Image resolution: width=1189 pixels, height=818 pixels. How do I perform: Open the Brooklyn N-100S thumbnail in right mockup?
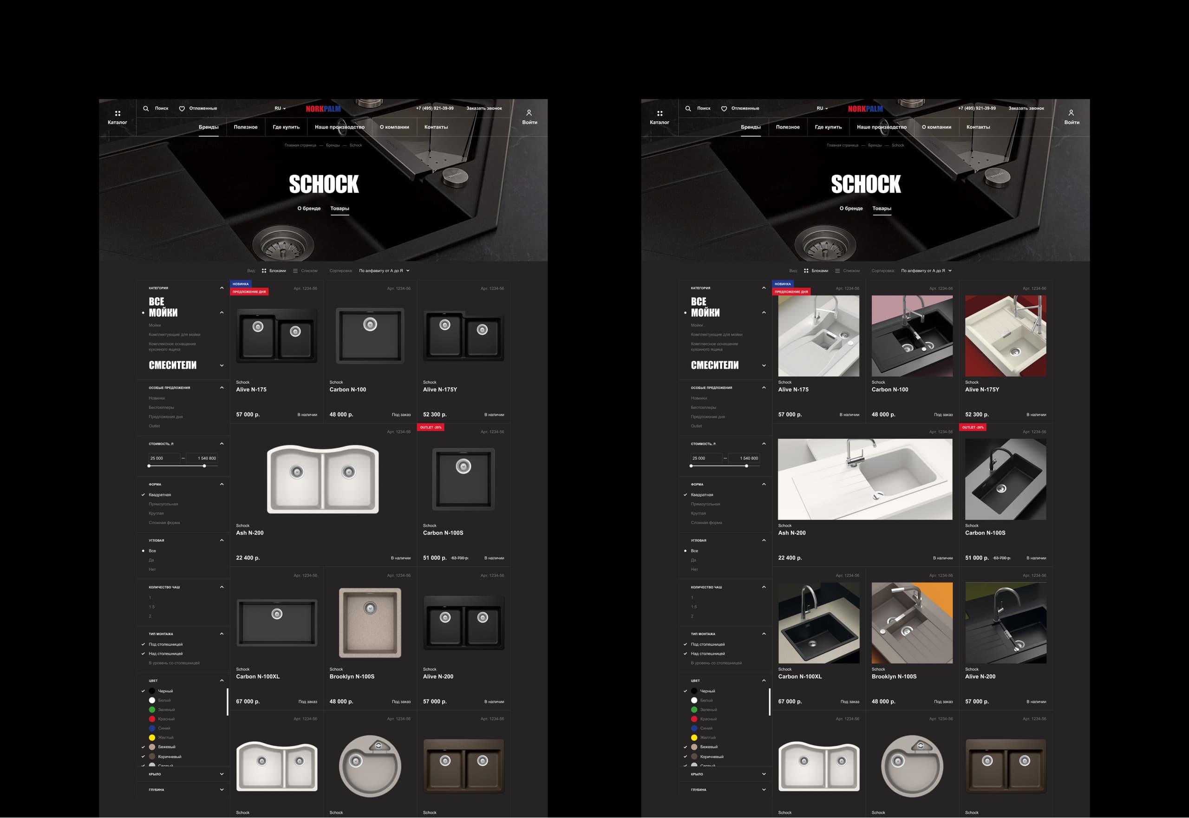coord(912,623)
